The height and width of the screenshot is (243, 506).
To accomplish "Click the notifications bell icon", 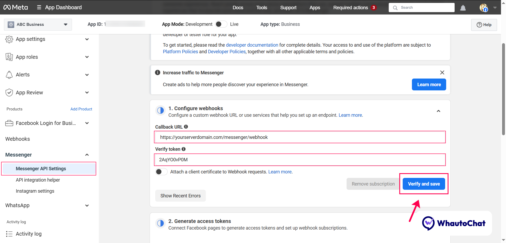I will tap(463, 8).
